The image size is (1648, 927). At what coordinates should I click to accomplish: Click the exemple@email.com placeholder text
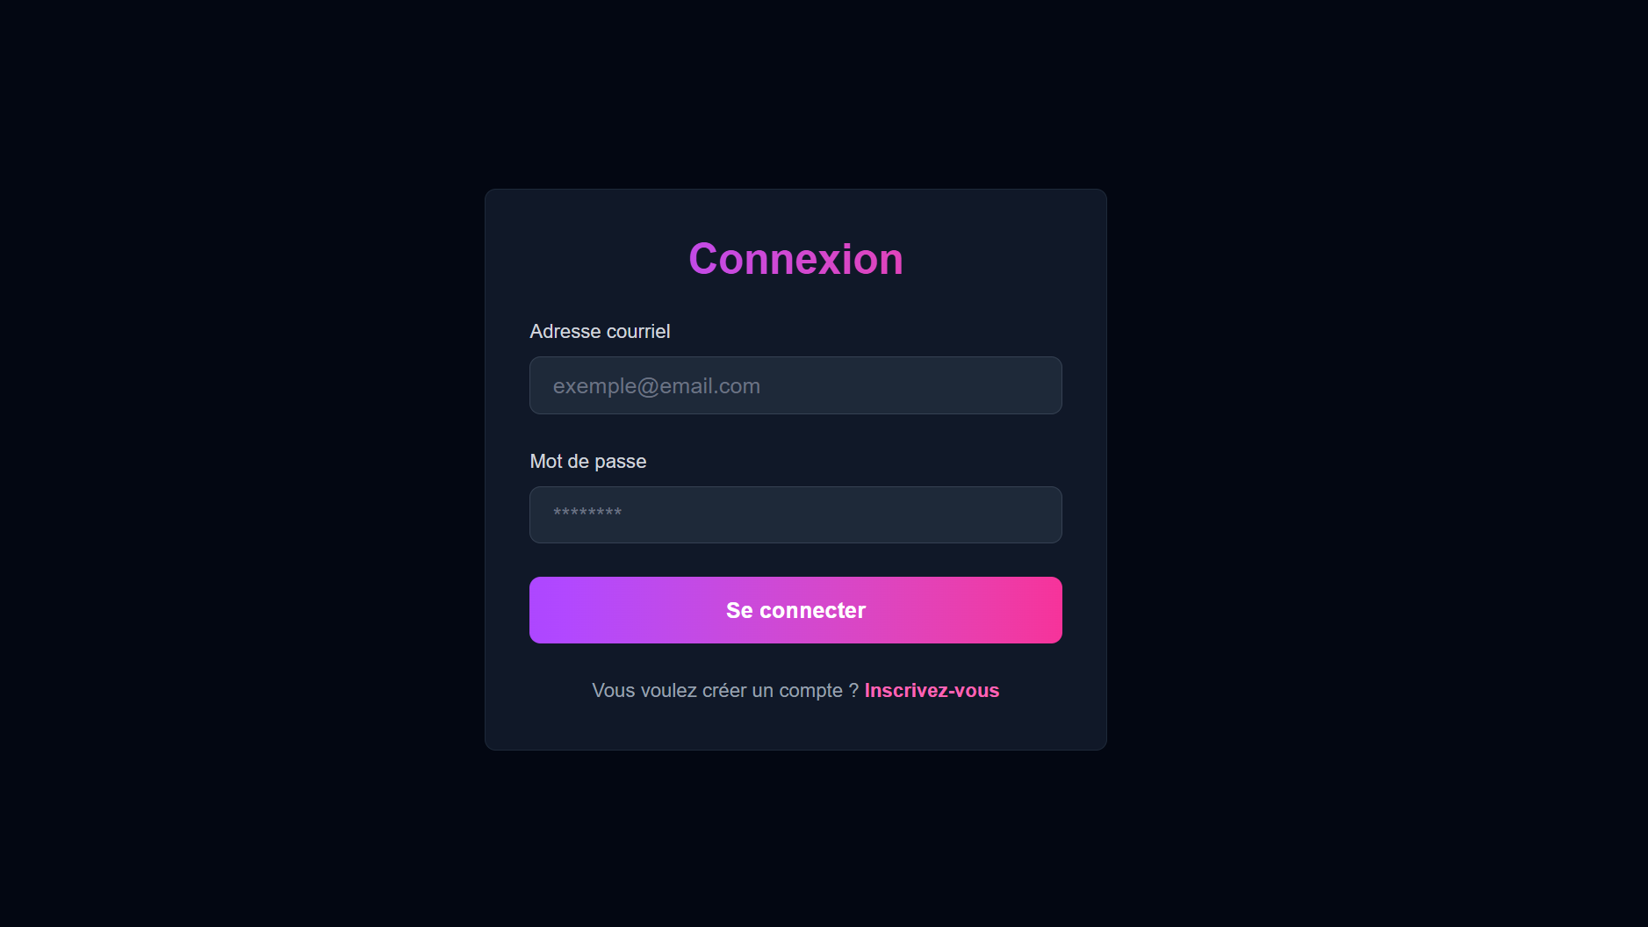click(656, 386)
